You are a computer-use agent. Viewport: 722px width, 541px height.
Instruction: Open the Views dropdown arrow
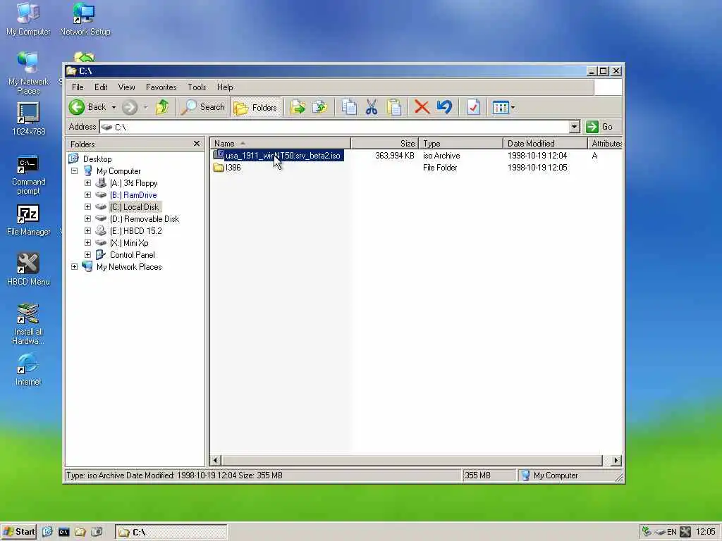513,108
